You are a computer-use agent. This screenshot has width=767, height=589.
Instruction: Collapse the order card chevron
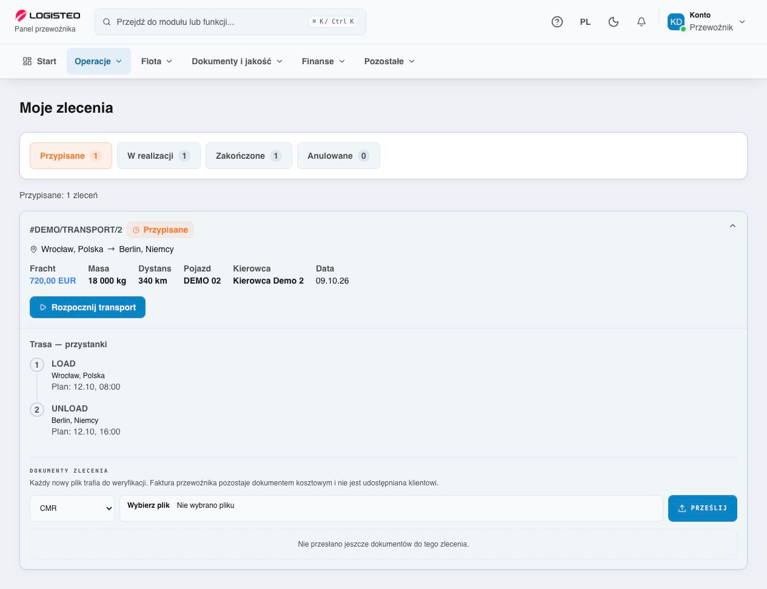pos(732,226)
